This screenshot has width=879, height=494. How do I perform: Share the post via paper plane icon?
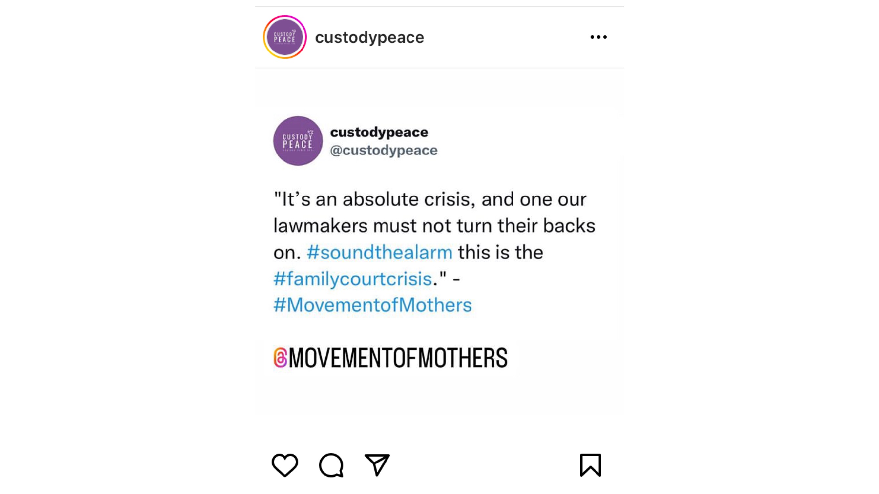click(377, 465)
